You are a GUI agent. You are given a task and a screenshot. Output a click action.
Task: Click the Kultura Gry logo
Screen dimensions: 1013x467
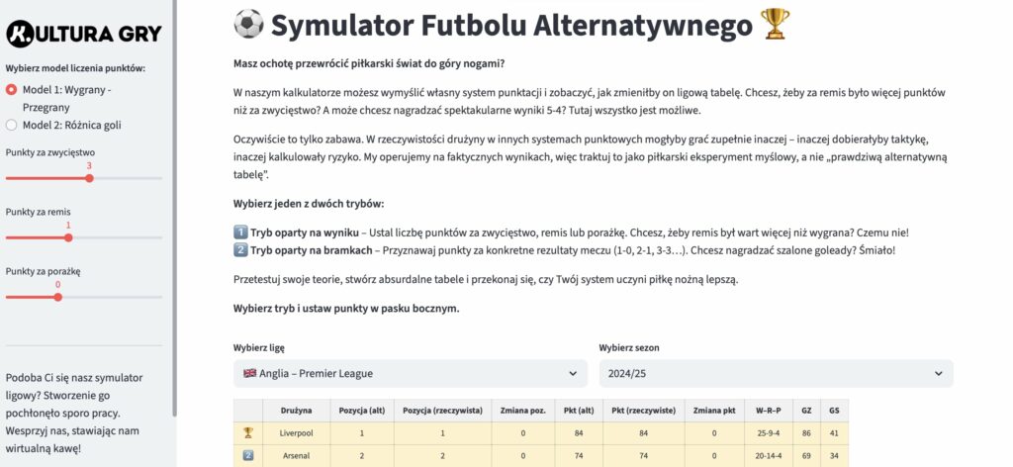[83, 33]
